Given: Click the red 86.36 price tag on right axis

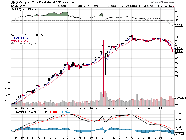Looking at the screenshot, I should coord(179,44).
